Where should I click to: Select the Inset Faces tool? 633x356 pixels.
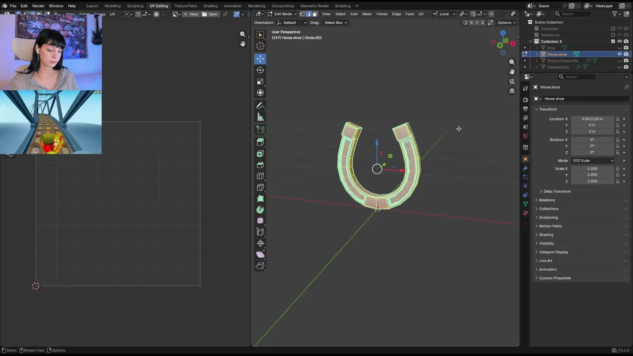tap(260, 153)
